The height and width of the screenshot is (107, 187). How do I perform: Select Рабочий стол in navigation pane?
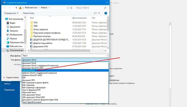click(x=14, y=46)
